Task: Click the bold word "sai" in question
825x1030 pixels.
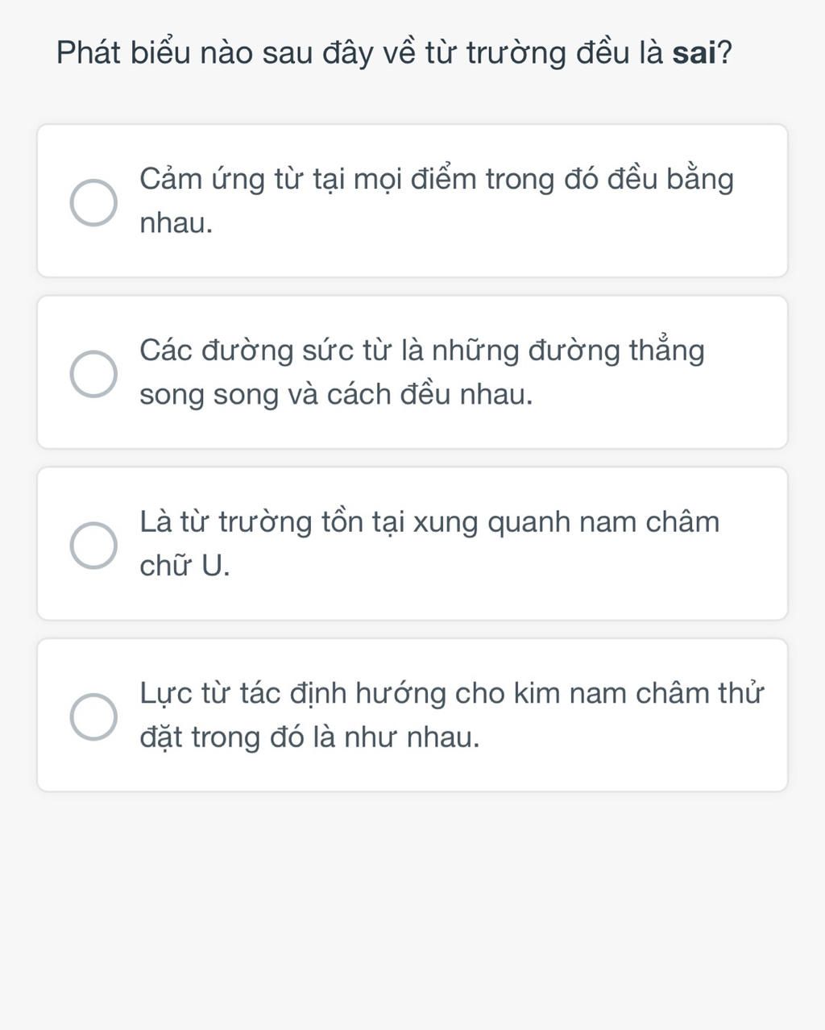Action: click(x=694, y=54)
